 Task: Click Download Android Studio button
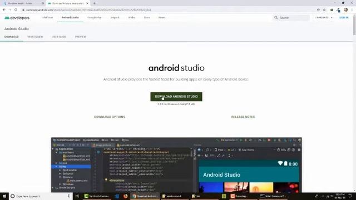(176, 97)
